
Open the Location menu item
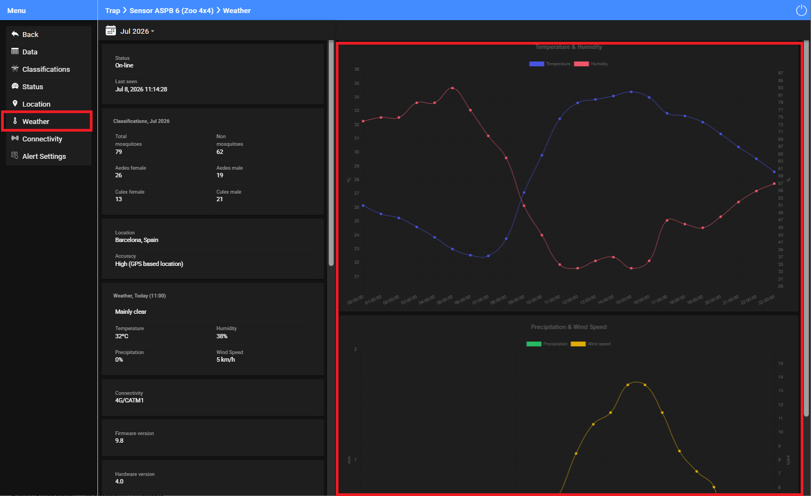[48, 104]
